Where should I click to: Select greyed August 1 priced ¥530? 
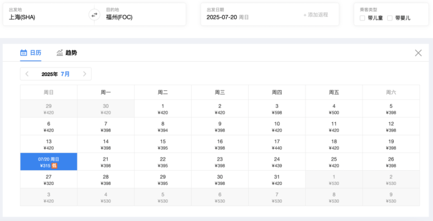334,180
